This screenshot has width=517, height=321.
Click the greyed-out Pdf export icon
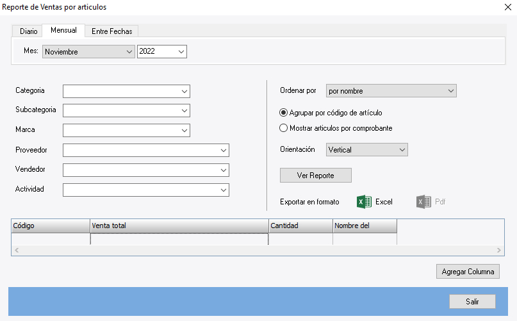click(423, 202)
